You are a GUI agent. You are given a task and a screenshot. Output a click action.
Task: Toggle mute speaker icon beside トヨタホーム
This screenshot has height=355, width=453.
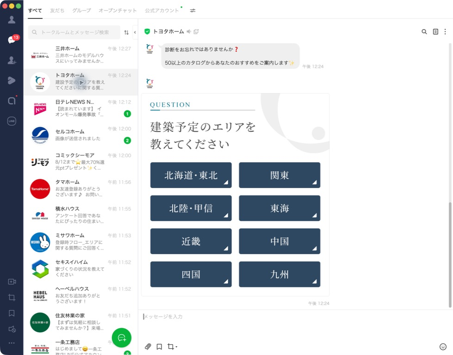point(189,31)
